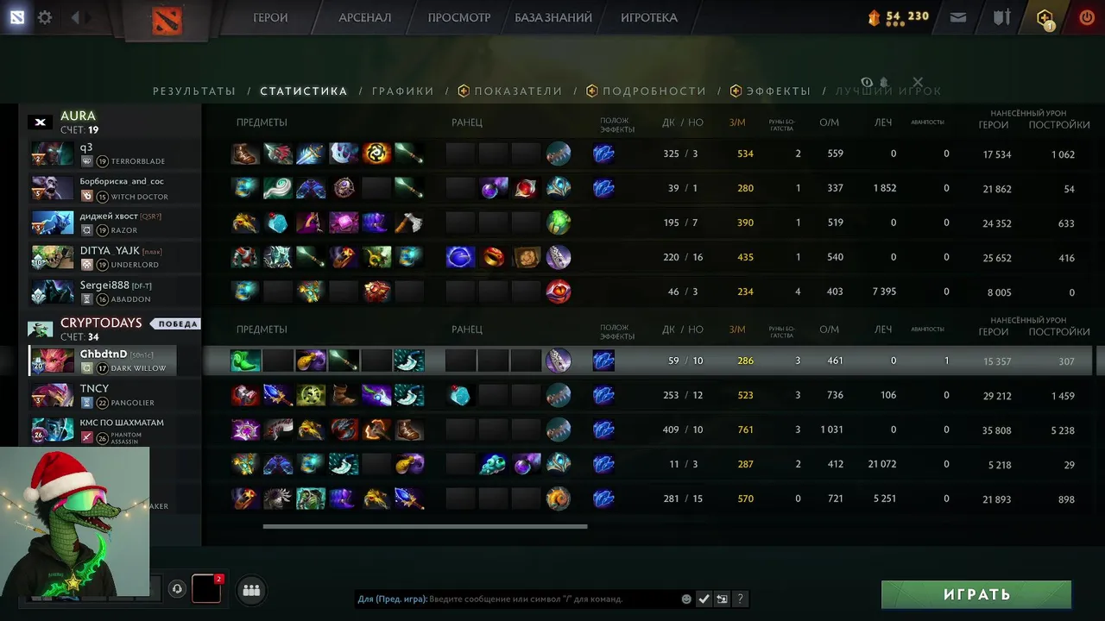Open the Арсенал menu
Screen dimensions: 1105x621
(x=364, y=17)
